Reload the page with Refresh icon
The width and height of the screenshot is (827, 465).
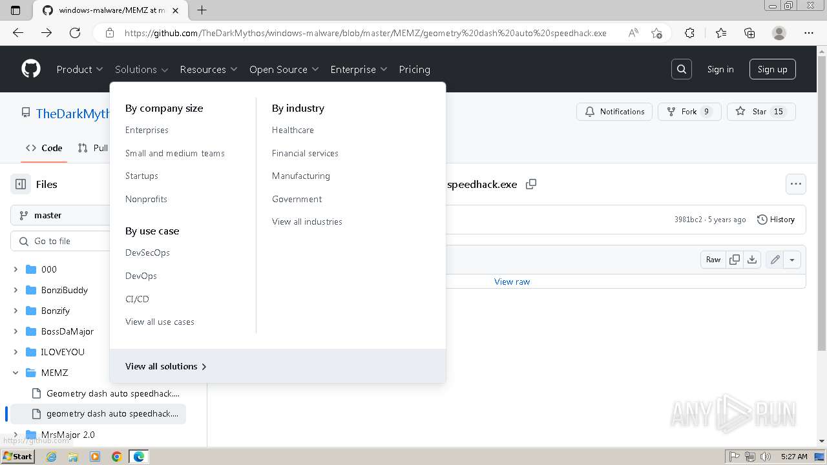(75, 33)
